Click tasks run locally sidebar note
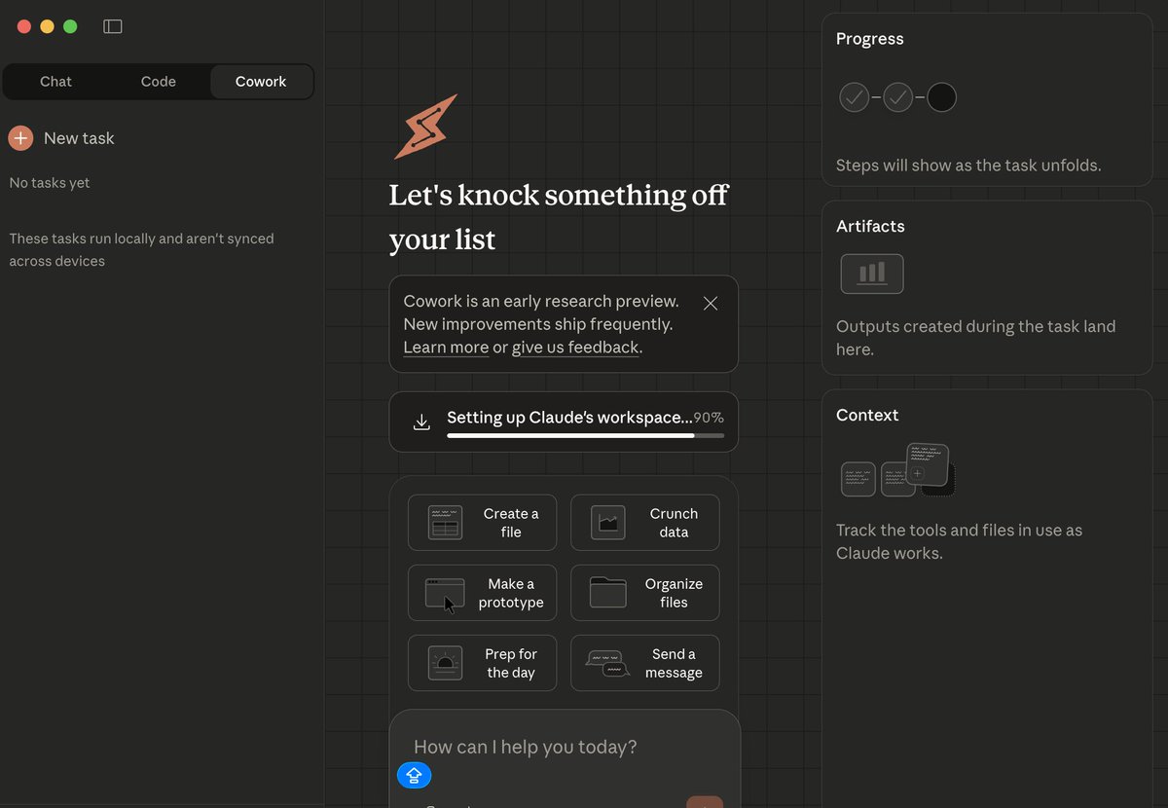The width and height of the screenshot is (1168, 808). click(141, 249)
